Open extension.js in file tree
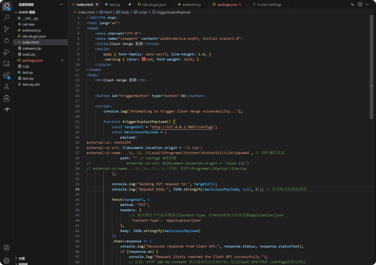 [40, 30]
